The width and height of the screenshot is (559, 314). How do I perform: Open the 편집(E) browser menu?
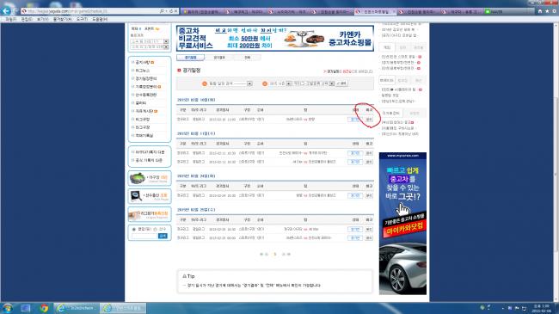(27, 19)
